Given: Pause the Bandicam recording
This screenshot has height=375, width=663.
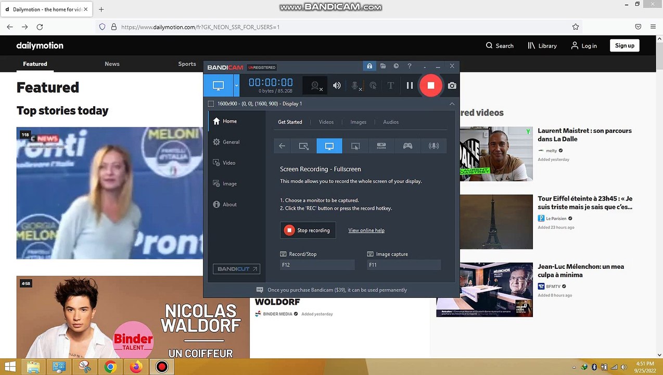Looking at the screenshot, I should tap(410, 85).
